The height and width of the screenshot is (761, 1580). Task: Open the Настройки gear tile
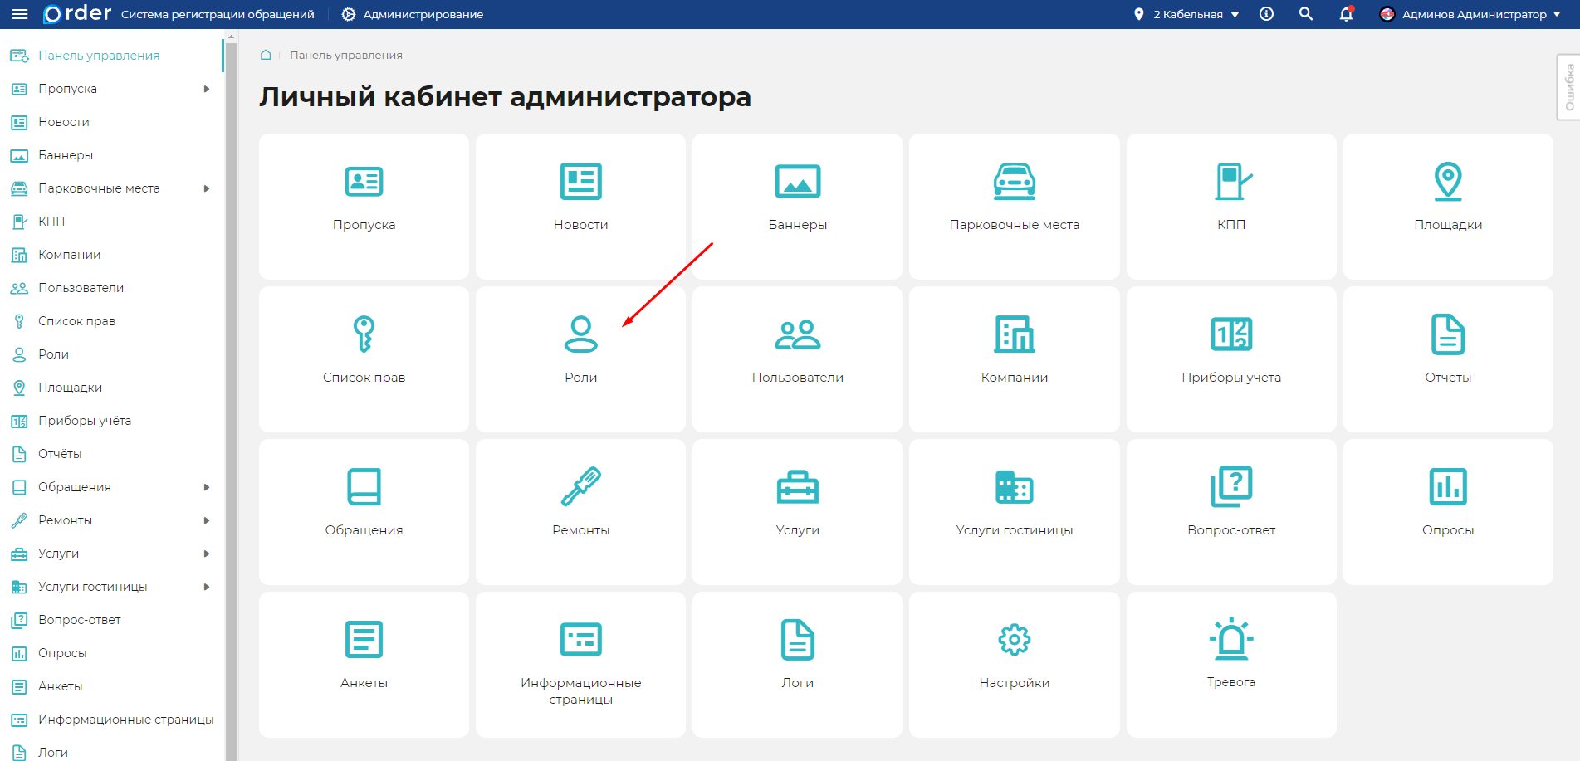tap(1014, 664)
